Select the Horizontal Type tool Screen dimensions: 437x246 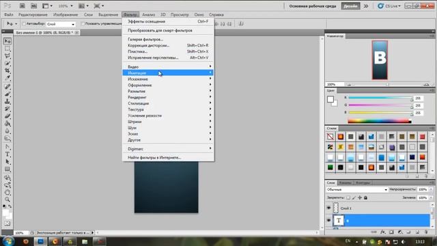tap(8, 154)
